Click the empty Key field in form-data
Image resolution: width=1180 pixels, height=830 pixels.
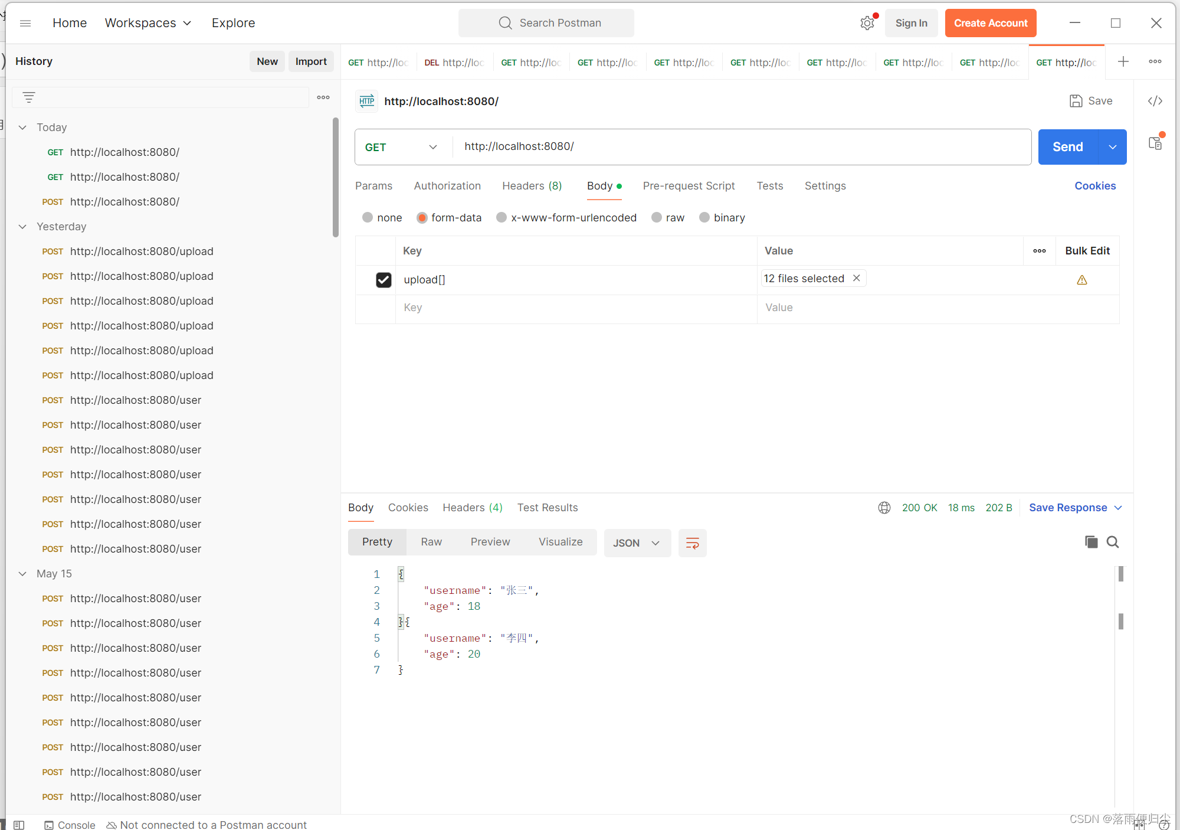click(576, 308)
